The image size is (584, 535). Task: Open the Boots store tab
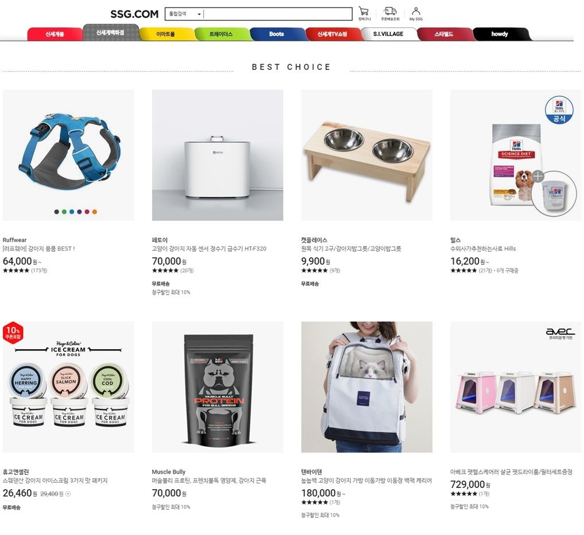click(277, 34)
